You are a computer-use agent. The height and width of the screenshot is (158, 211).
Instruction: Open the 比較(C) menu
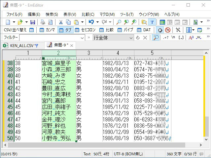pos(88,14)
